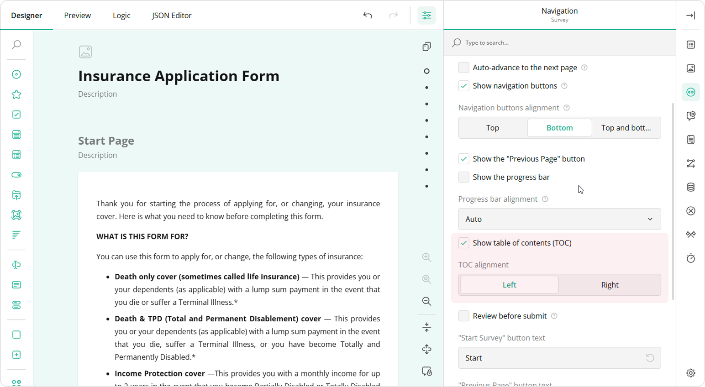Click the duplicate page icon
705x387 pixels.
tap(426, 47)
